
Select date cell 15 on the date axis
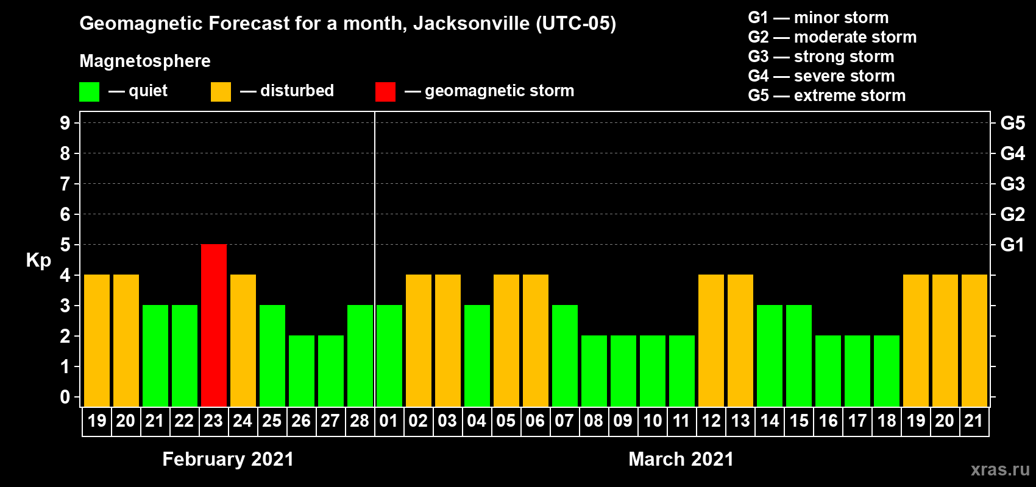coord(799,421)
